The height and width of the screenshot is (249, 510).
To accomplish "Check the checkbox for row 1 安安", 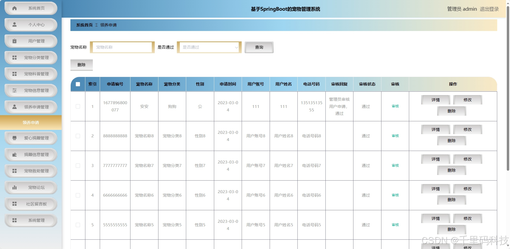I will pos(78,106).
